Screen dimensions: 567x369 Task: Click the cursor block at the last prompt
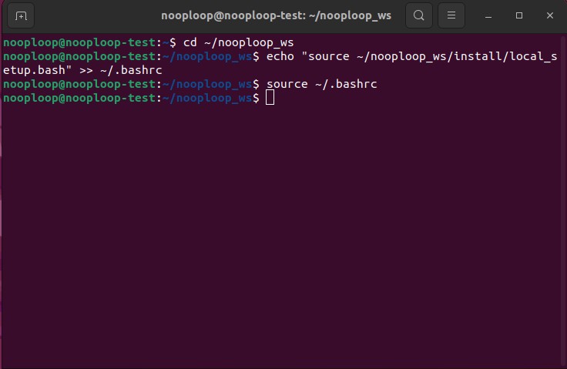click(x=270, y=98)
